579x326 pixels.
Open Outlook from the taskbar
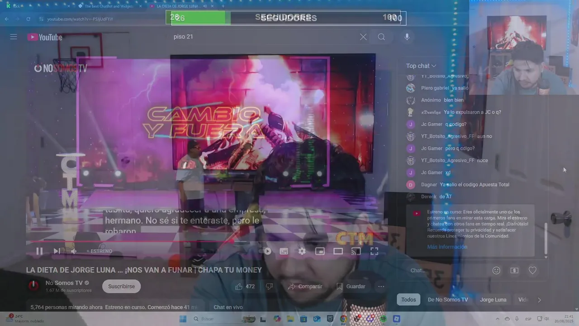coord(317,319)
